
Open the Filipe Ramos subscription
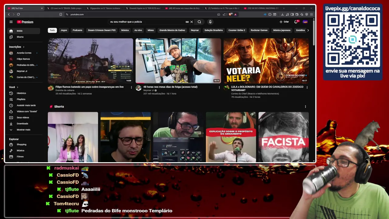click(x=23, y=59)
